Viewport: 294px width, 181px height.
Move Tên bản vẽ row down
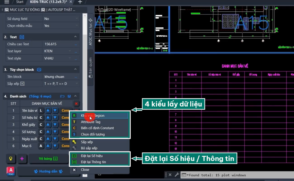coord(55,111)
